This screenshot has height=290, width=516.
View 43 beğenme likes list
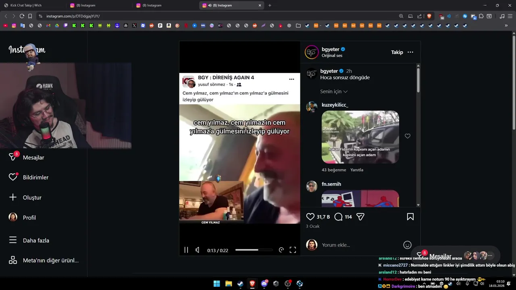(x=334, y=170)
